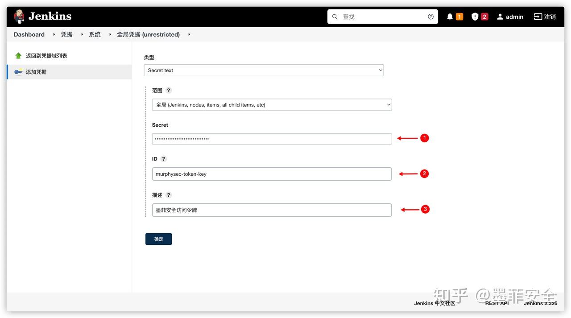Click the green up arrow icon
This screenshot has height=318, width=571.
coord(18,56)
